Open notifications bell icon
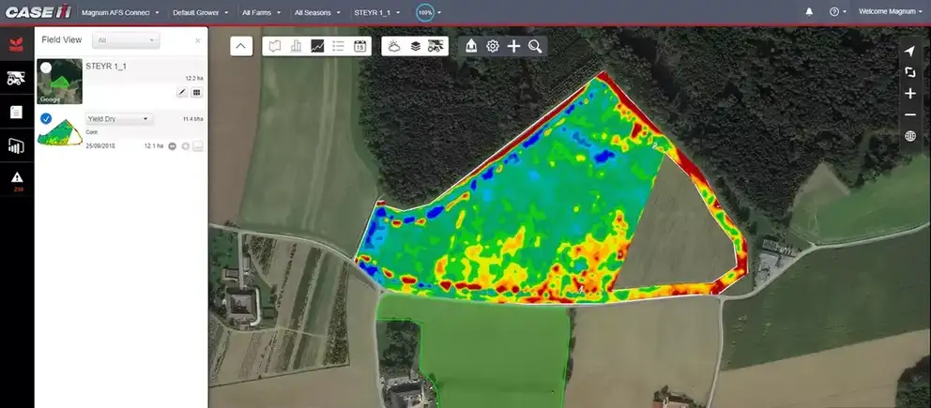Image resolution: width=931 pixels, height=408 pixels. (x=809, y=12)
